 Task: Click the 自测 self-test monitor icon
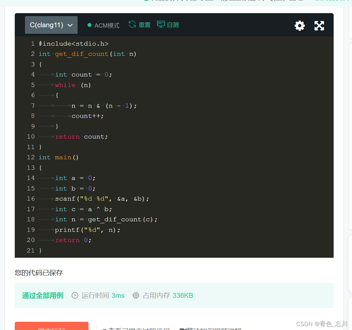tap(161, 24)
